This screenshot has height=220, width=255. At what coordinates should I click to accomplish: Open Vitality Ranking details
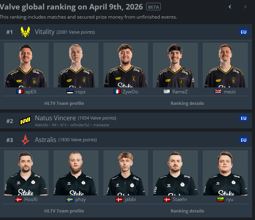pos(187,103)
